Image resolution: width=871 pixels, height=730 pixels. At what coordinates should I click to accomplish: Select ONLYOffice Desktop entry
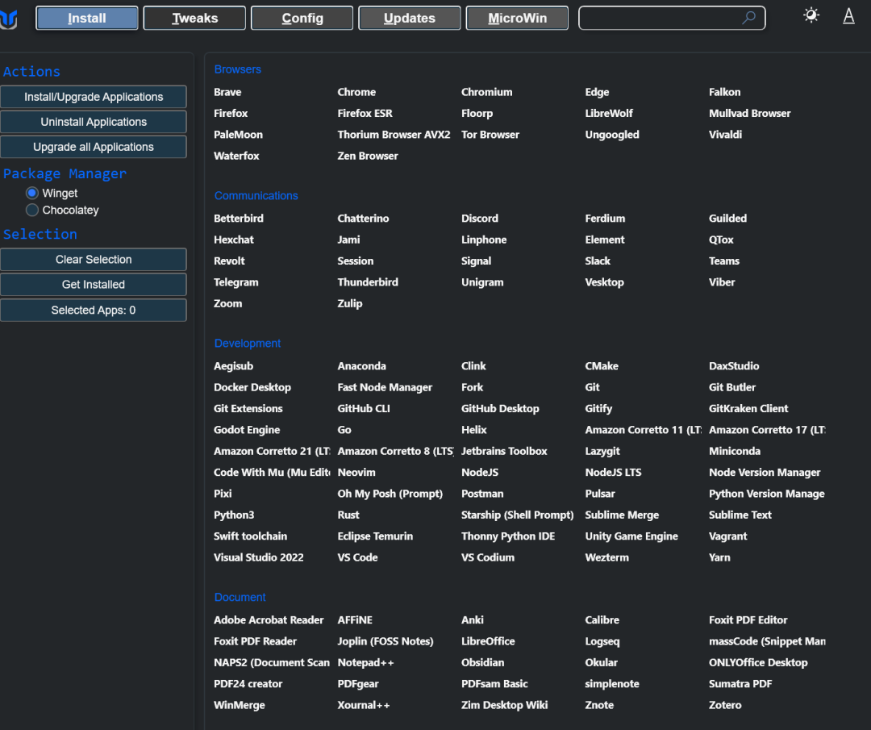click(757, 663)
